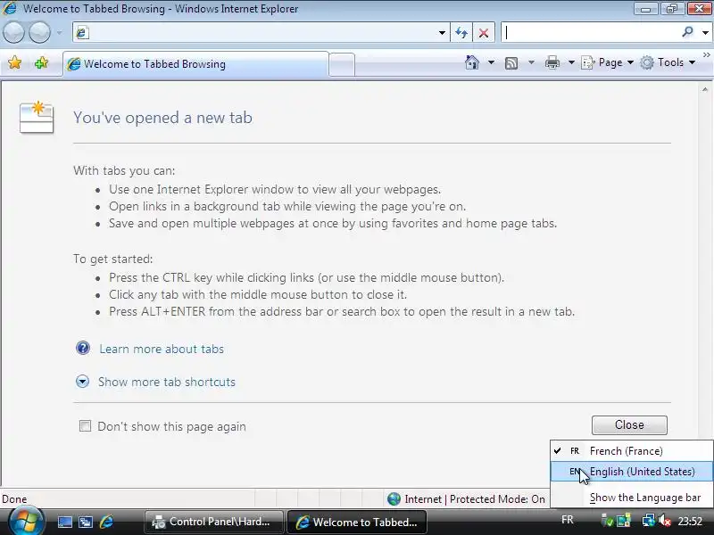Click the Done status bar text
The height and width of the screenshot is (535, 714).
pos(14,499)
